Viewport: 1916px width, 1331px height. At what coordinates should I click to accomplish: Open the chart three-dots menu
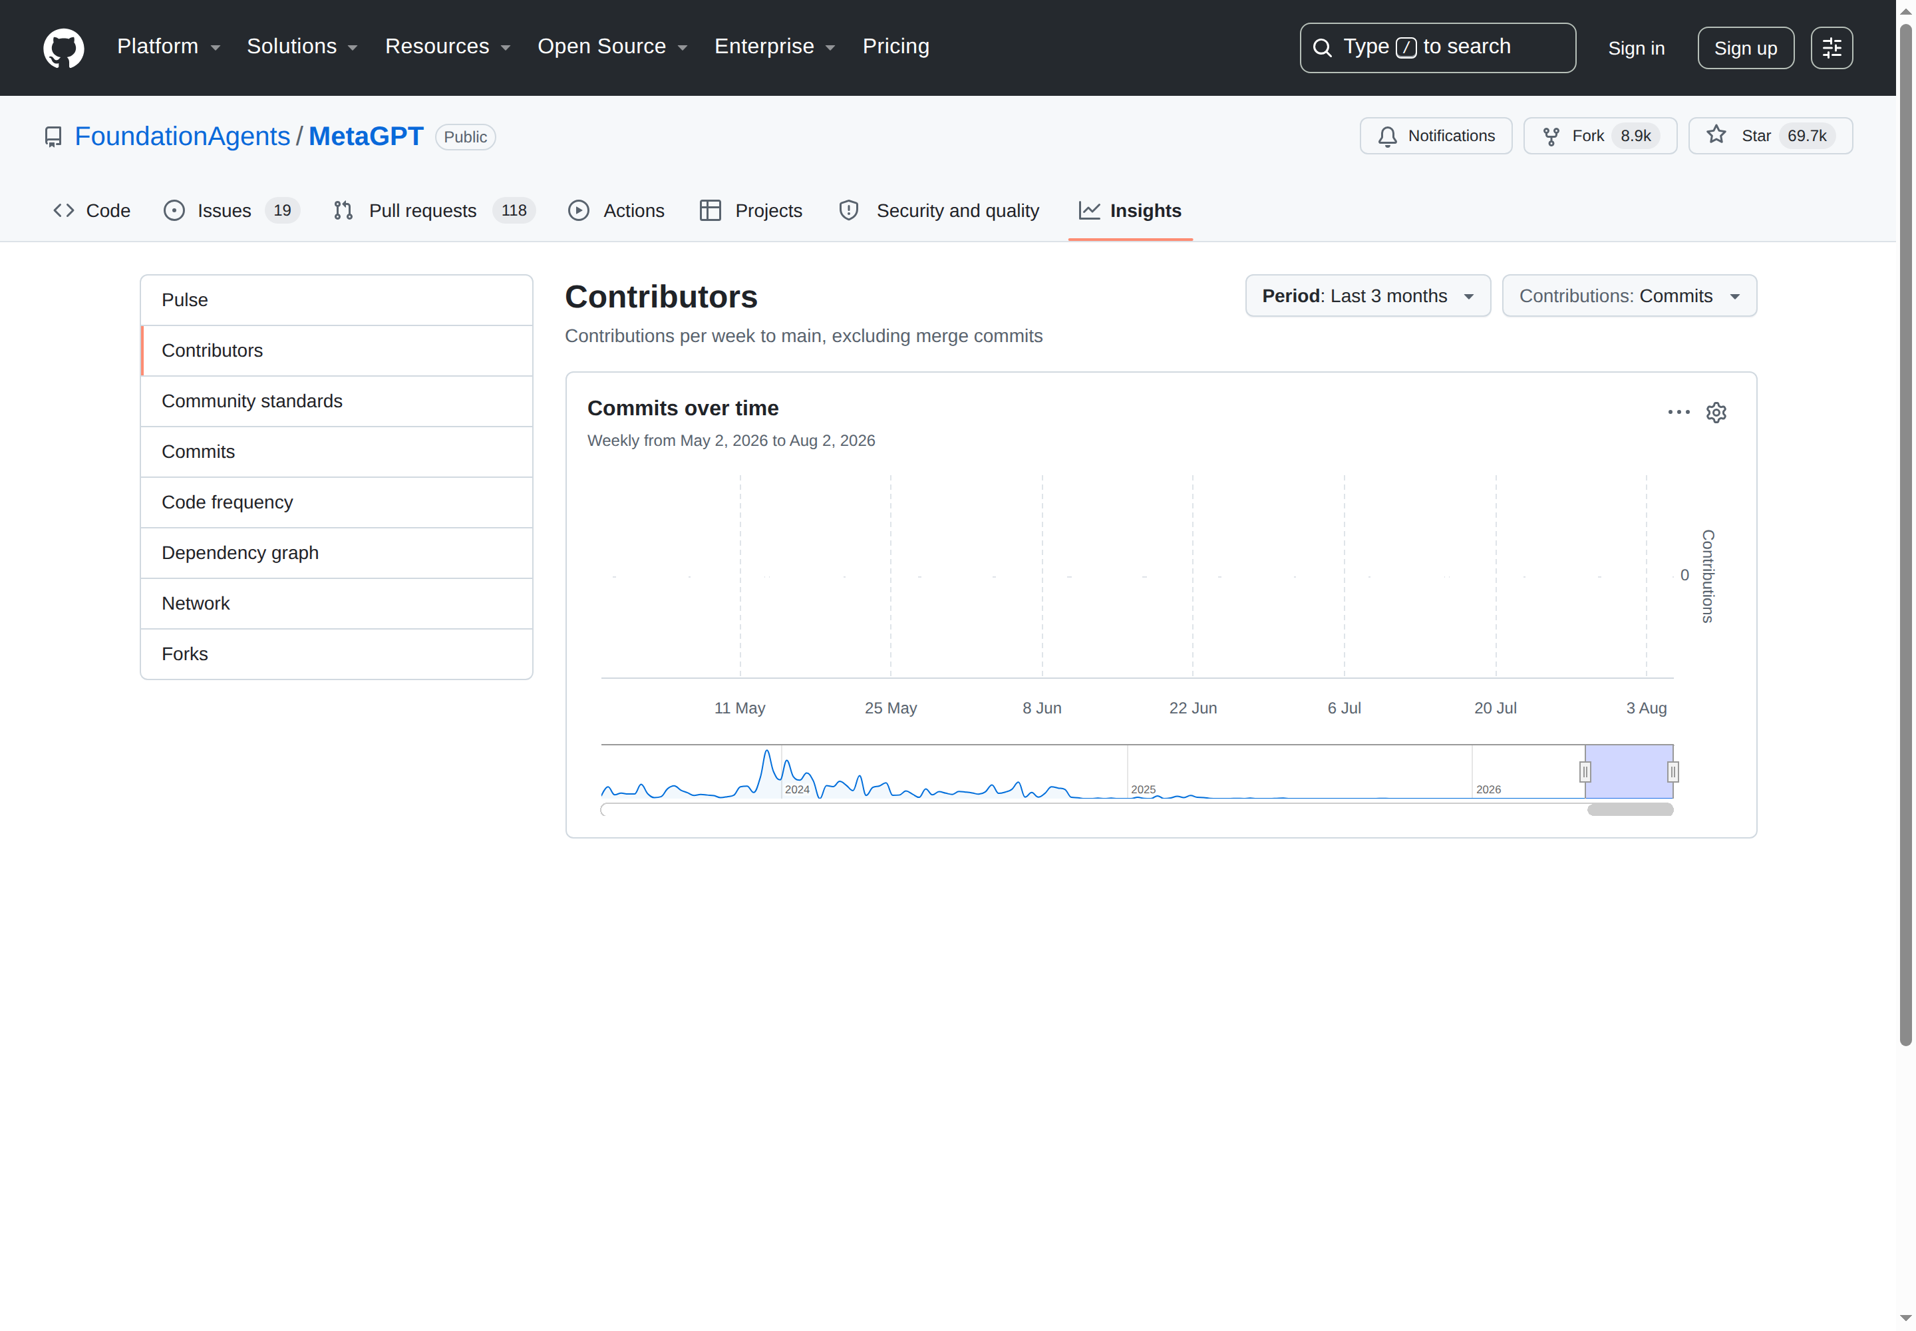point(1678,412)
